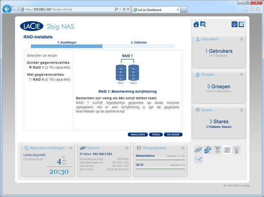Select the RAID 0 radio button
The image size is (264, 197).
30,79
